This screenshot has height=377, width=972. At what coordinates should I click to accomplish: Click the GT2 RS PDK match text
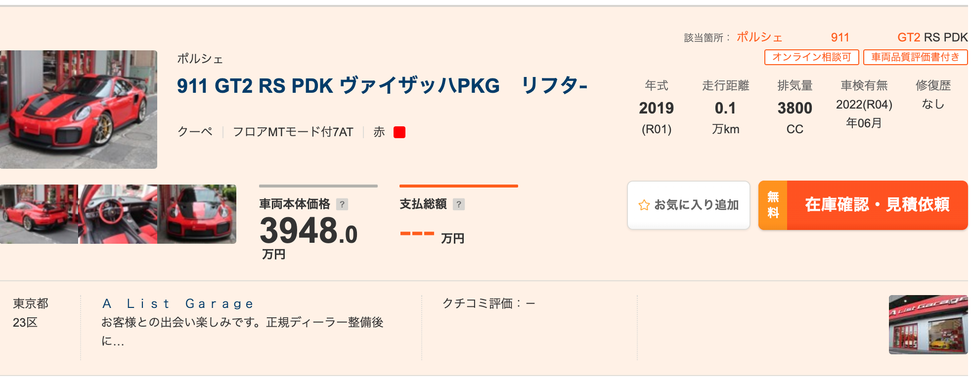click(932, 38)
